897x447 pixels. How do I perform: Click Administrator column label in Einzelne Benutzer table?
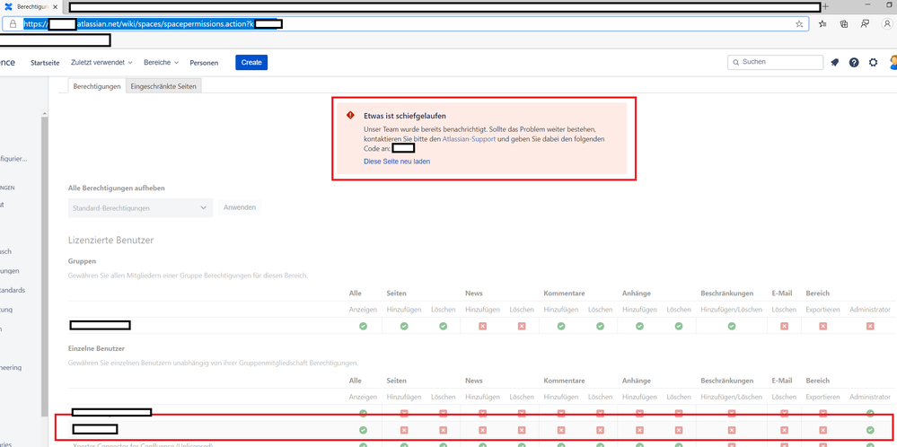[x=870, y=397]
